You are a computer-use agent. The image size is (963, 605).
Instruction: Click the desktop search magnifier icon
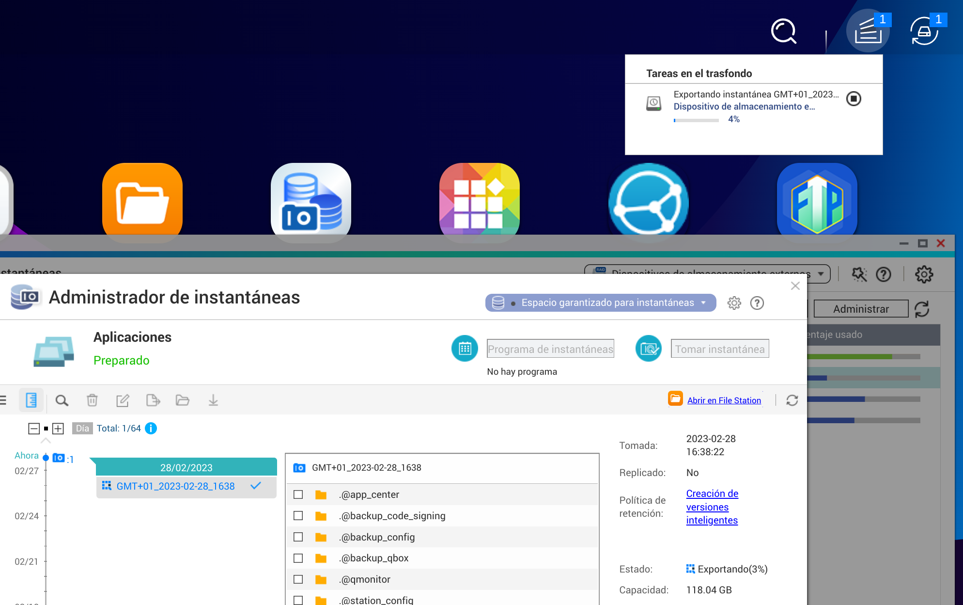783,32
